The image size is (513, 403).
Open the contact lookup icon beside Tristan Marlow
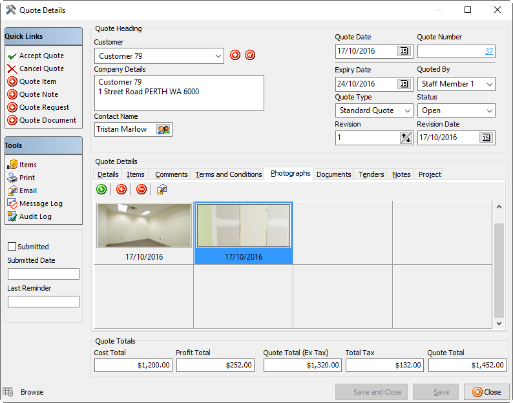[x=163, y=129]
